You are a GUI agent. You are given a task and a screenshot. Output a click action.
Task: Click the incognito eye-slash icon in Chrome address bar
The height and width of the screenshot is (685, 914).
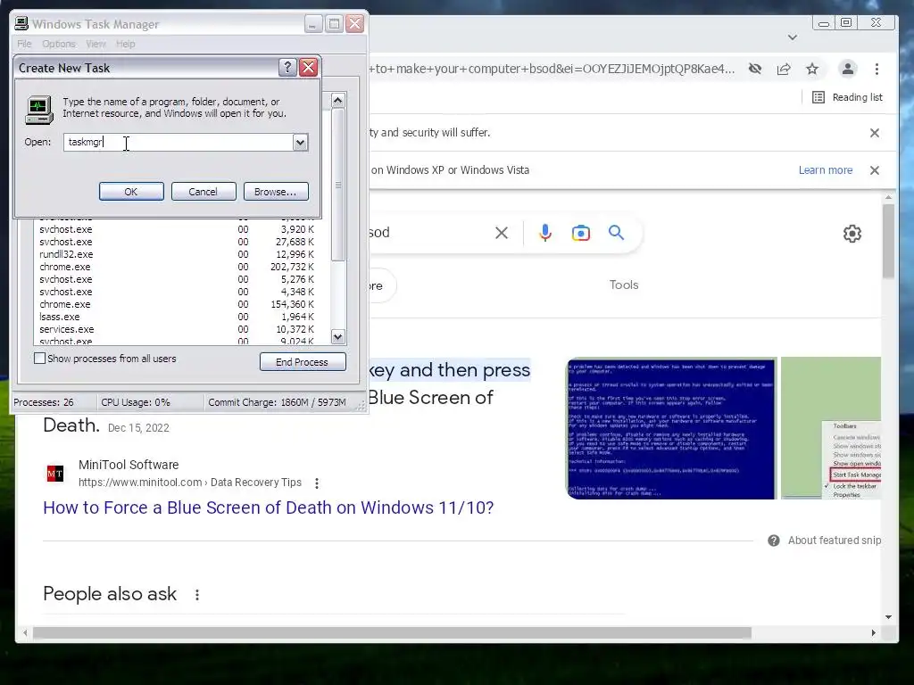point(755,69)
